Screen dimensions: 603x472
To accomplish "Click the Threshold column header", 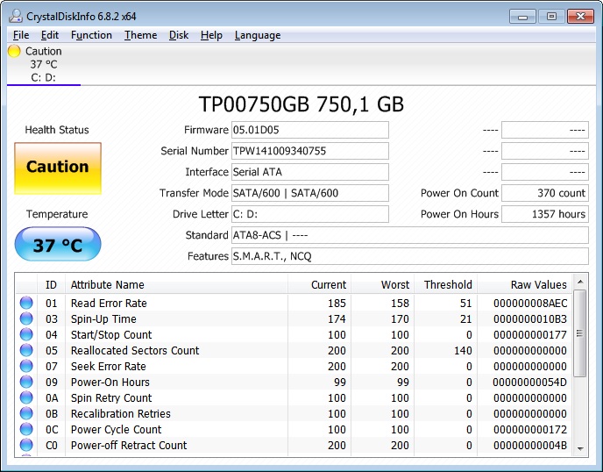I will coord(446,284).
